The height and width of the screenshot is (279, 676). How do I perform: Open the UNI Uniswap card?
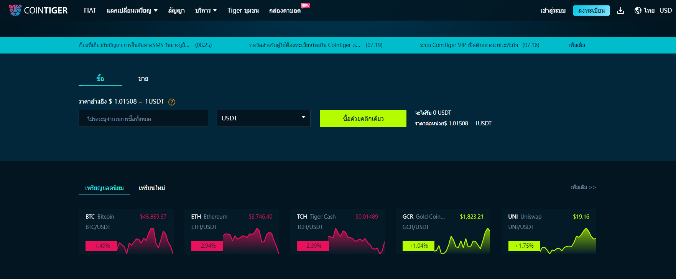pos(549,232)
